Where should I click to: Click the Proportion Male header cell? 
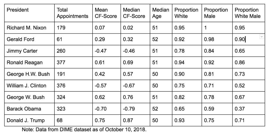tap(217, 13)
